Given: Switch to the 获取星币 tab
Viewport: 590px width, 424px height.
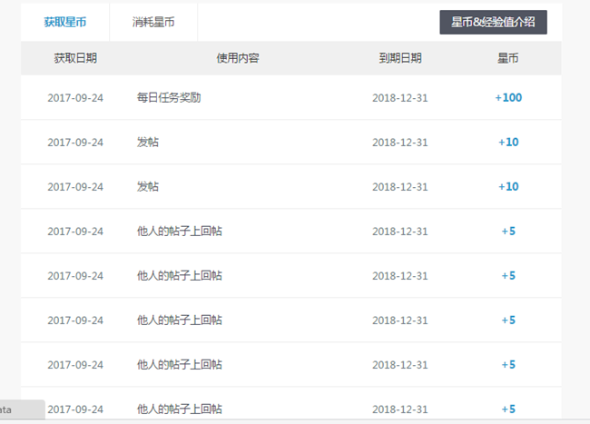Looking at the screenshot, I should pos(65,22).
